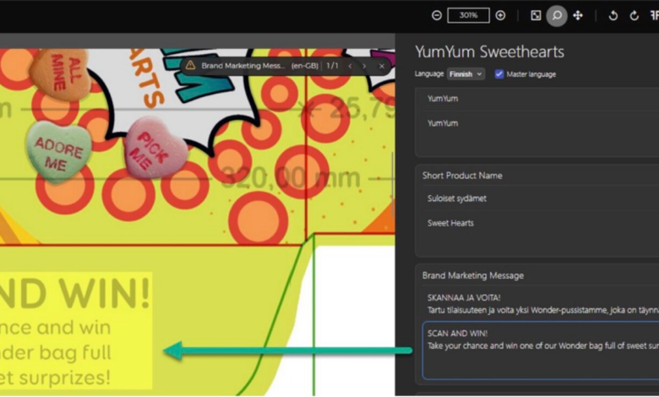Click the ADORE ME candy heart
The height and width of the screenshot is (397, 659).
click(58, 151)
